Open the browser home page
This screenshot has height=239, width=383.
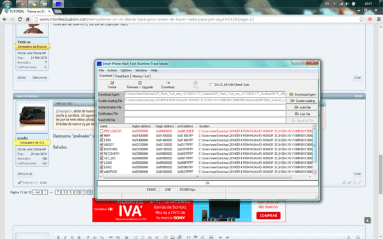tap(28, 19)
